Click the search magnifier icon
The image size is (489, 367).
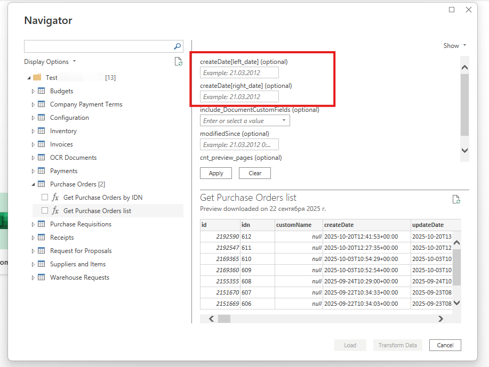(178, 46)
